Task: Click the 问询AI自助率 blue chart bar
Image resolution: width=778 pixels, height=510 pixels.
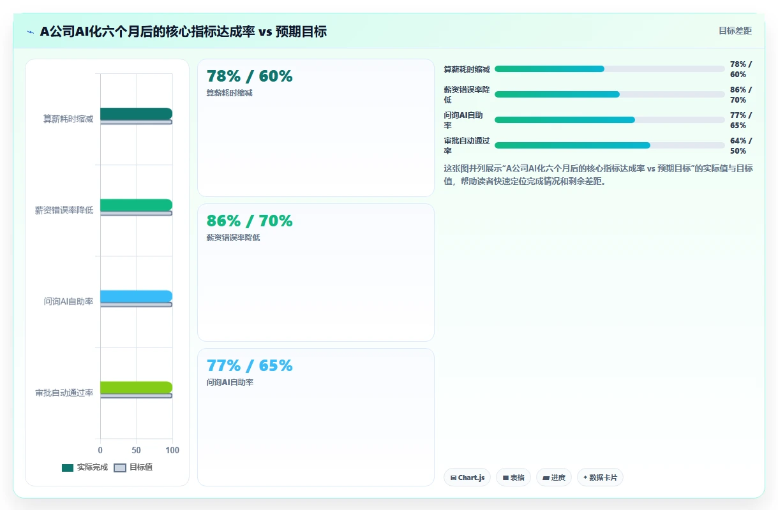Action: point(136,296)
